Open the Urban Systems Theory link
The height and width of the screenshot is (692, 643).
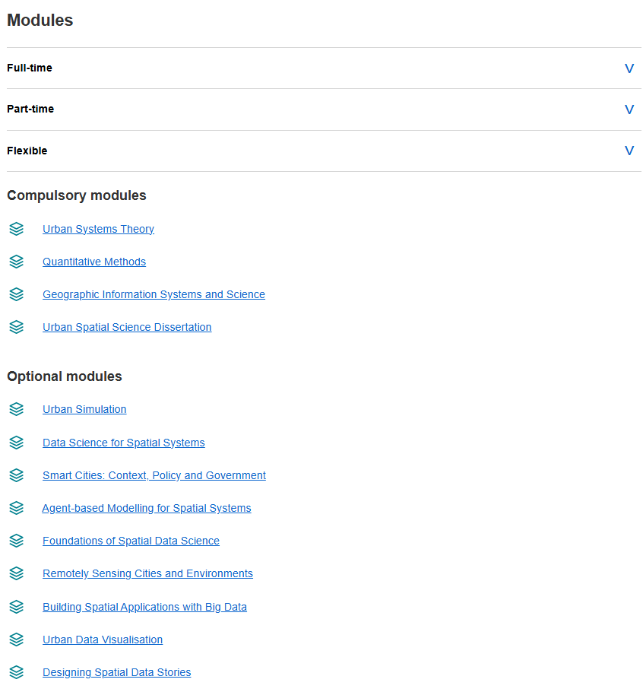coord(98,229)
